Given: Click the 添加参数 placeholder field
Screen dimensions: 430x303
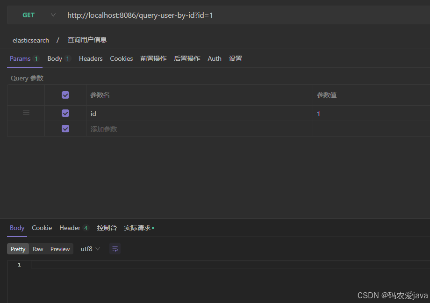Looking at the screenshot, I should pyautogui.click(x=200, y=129).
